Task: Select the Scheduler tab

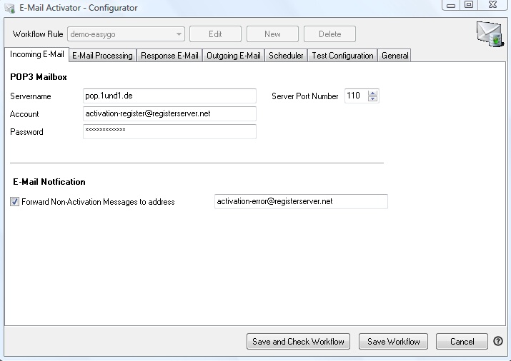Action: [286, 56]
